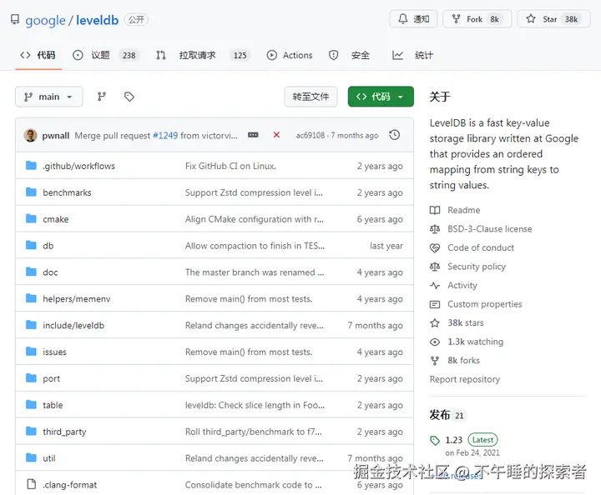Open commit 'Roll third_party/benchmark to f7...'
The image size is (601, 495).
click(254, 432)
